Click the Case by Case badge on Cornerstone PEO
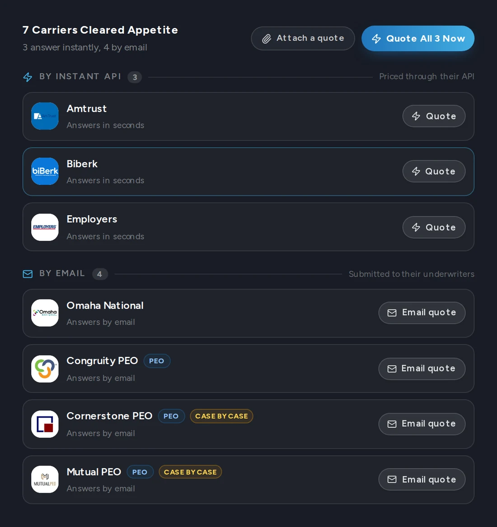This screenshot has width=497, height=527. tap(221, 416)
